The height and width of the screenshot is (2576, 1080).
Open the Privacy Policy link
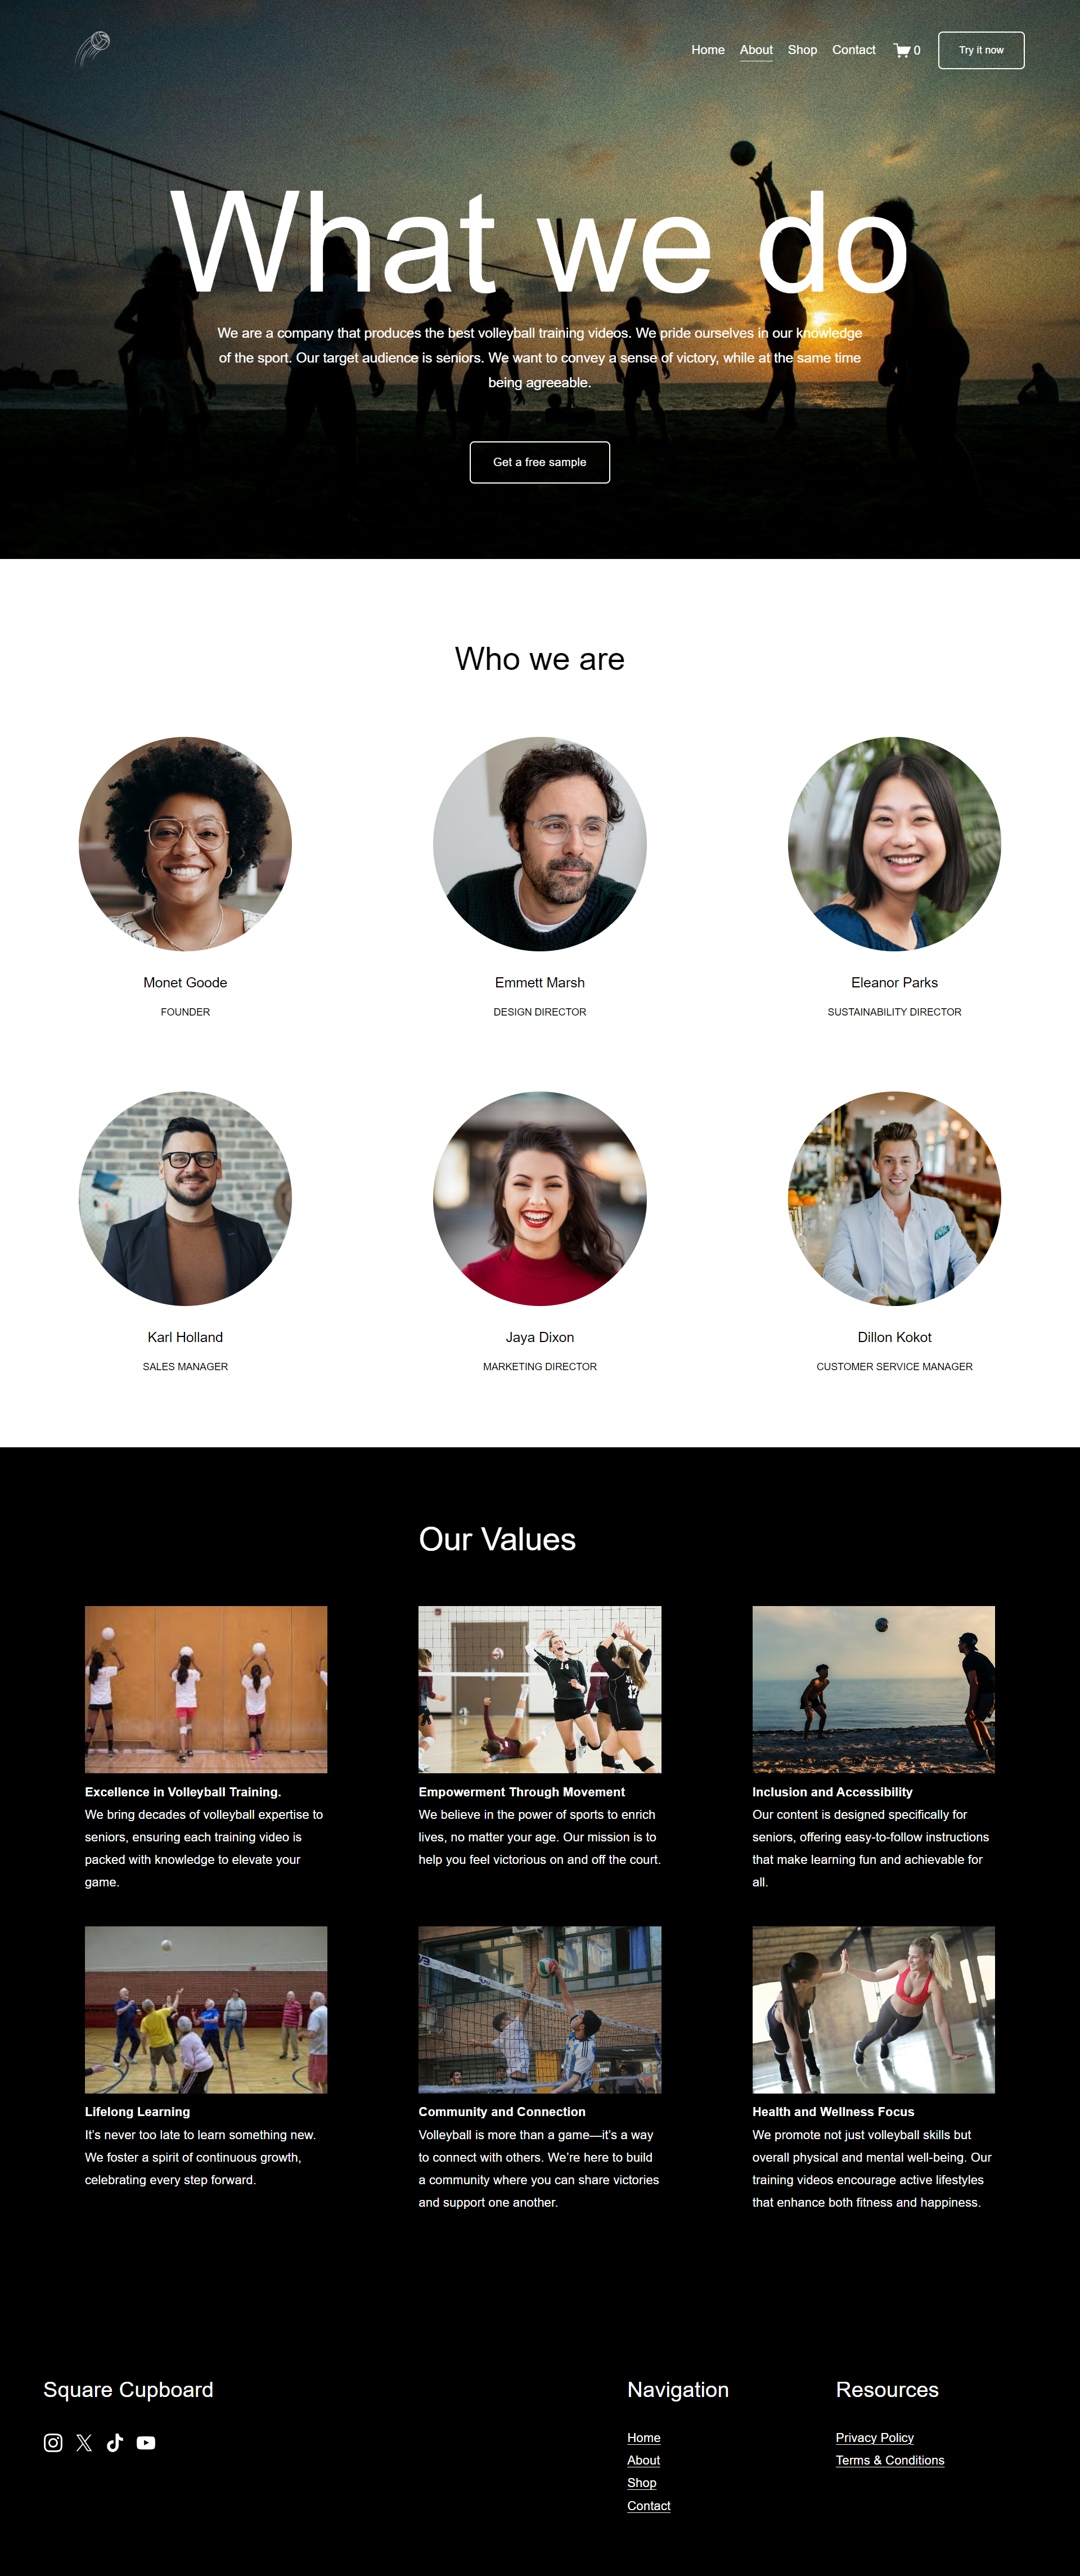coord(874,2437)
